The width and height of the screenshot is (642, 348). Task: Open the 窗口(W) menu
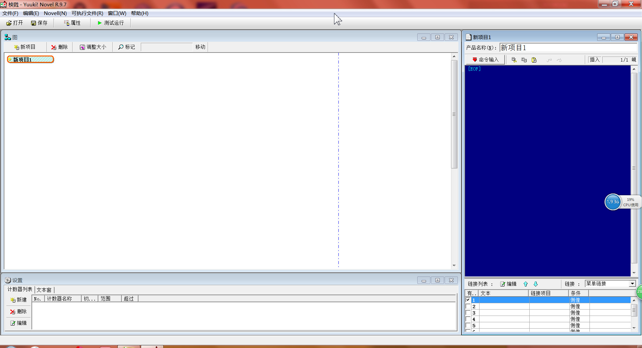coord(117,13)
